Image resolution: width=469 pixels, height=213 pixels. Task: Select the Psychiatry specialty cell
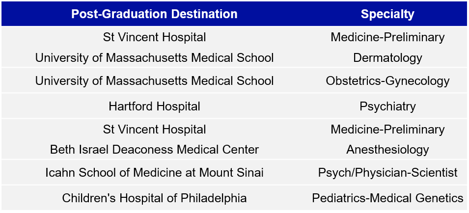pyautogui.click(x=387, y=106)
